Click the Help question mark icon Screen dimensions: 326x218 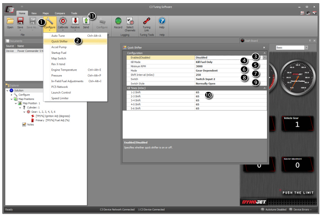pyautogui.click(x=162, y=21)
